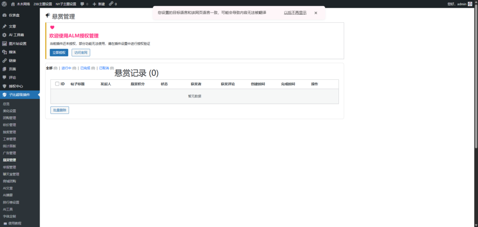Click the comments bubble icon in admin bar
The image size is (478, 227).
tap(82, 4)
